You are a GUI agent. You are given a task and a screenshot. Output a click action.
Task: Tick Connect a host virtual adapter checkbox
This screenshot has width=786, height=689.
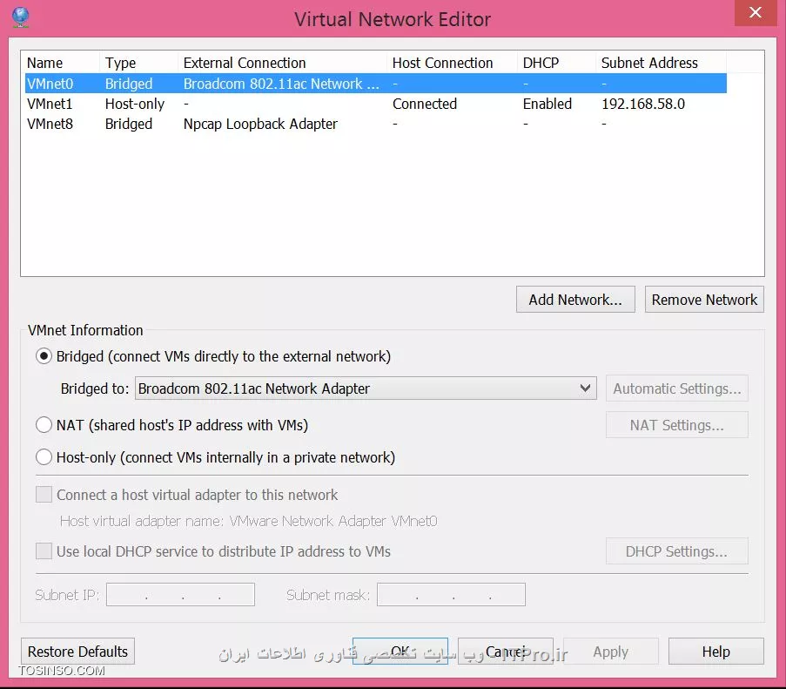click(x=44, y=495)
